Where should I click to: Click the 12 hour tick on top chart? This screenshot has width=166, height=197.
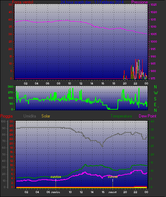81,83
